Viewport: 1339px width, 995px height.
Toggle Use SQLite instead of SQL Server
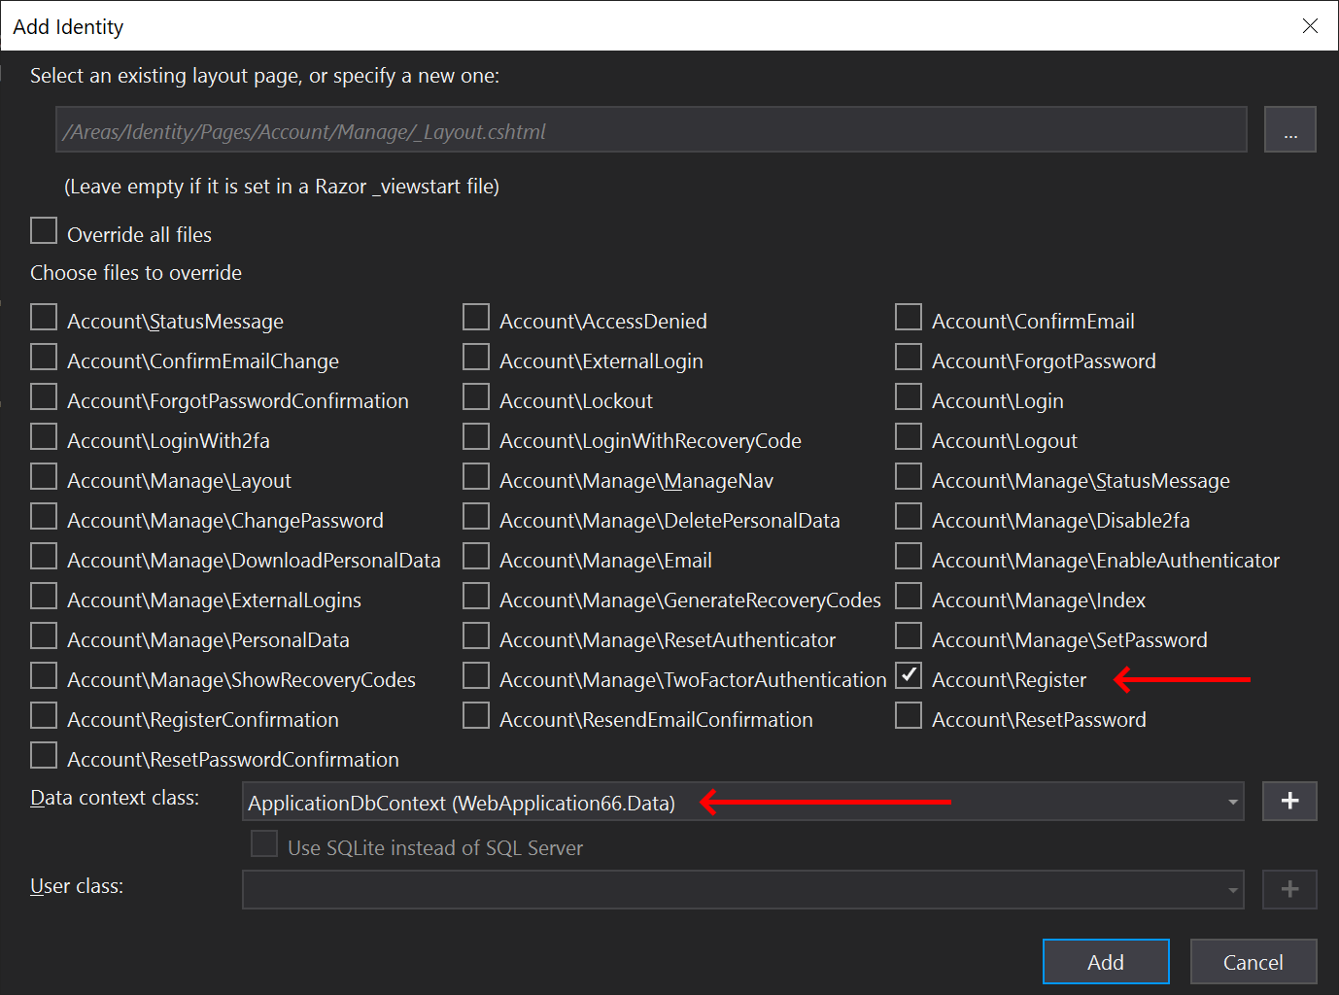click(x=263, y=843)
